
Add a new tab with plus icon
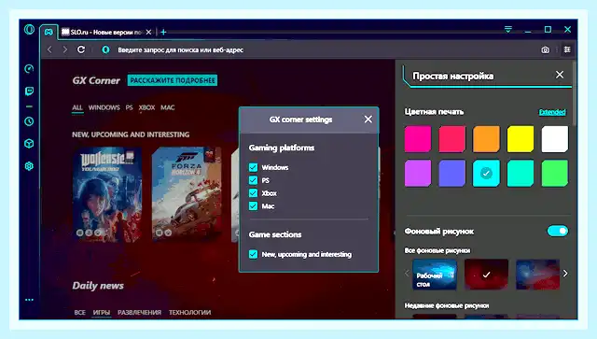pos(163,32)
